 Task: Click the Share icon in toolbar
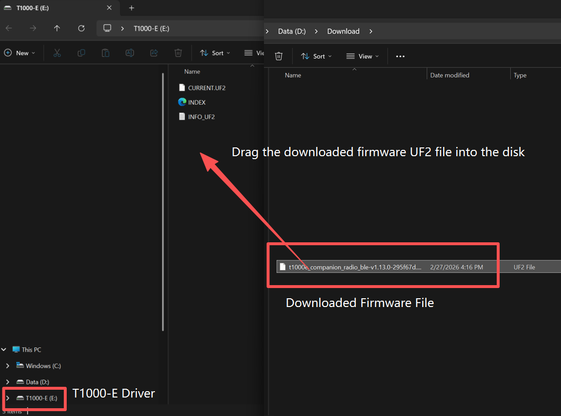[154, 53]
